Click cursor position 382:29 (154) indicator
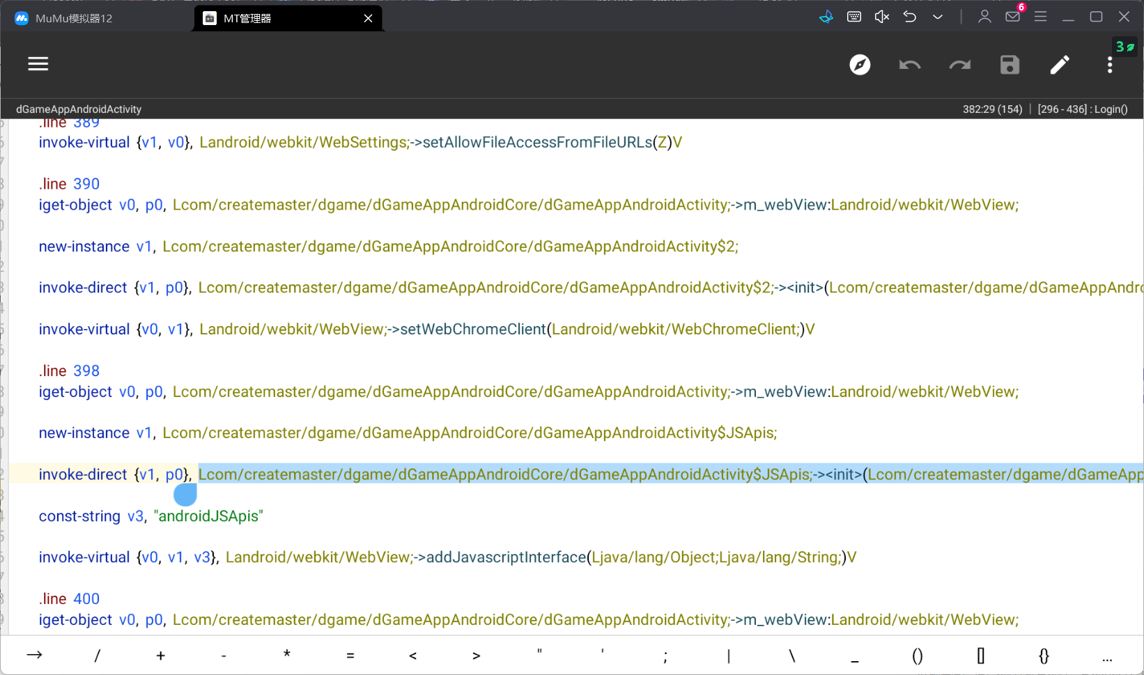This screenshot has width=1144, height=675. coord(992,109)
